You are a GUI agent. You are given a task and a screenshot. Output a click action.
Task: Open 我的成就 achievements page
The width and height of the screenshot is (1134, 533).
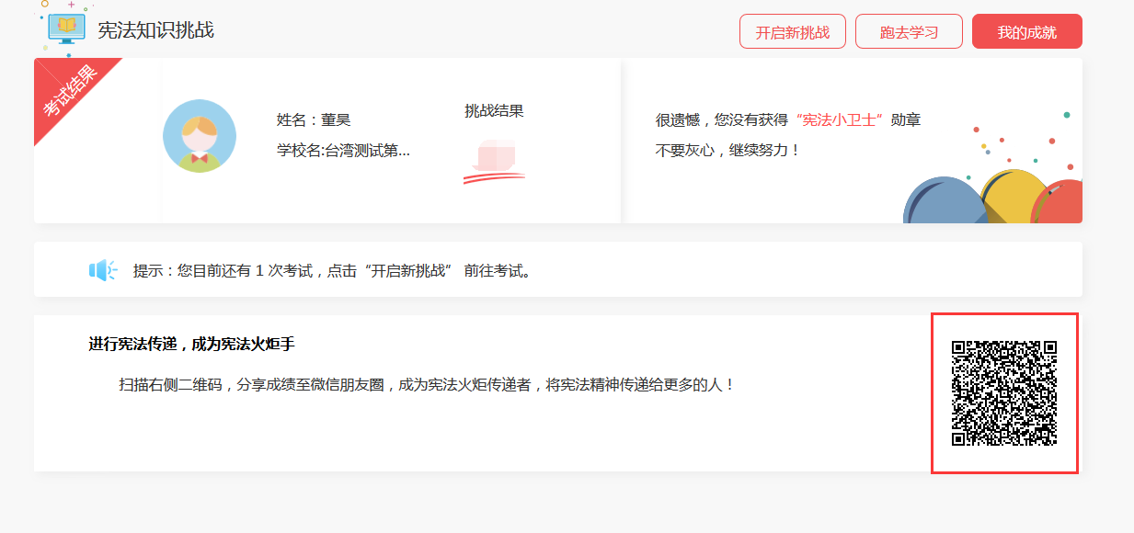point(1026,30)
